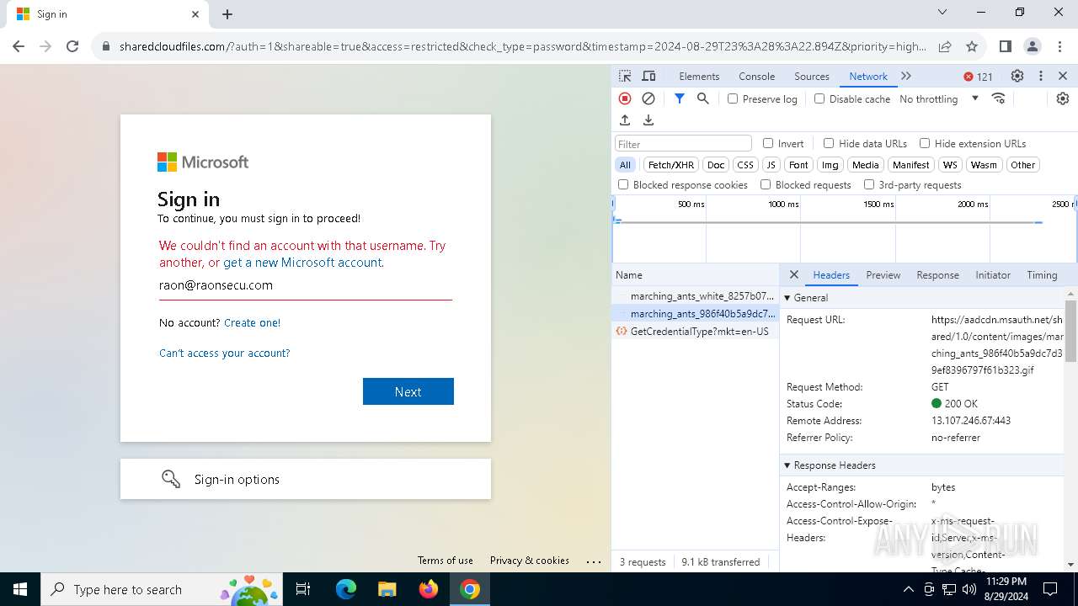Open Chrome side panel icon
The height and width of the screenshot is (606, 1078).
1006,46
